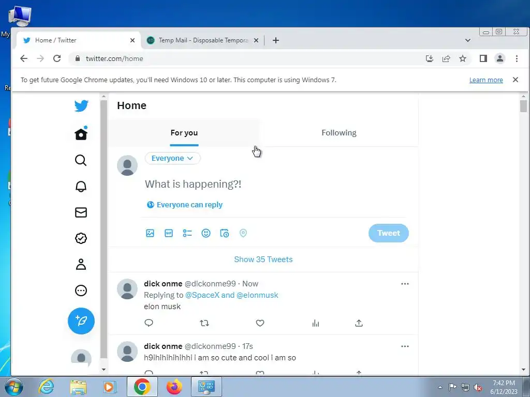Open Chrome's tab search chevron

468,40
